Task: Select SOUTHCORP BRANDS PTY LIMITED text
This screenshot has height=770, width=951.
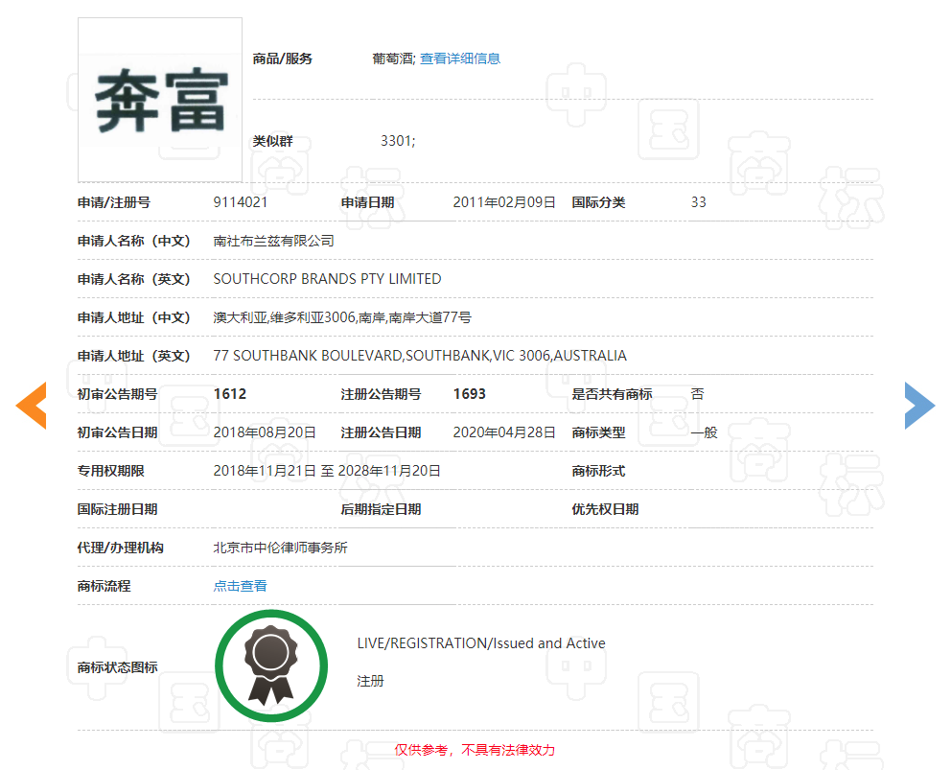Action: (327, 279)
